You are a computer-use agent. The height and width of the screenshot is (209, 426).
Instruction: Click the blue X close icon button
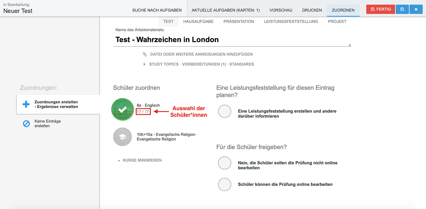(416, 9)
